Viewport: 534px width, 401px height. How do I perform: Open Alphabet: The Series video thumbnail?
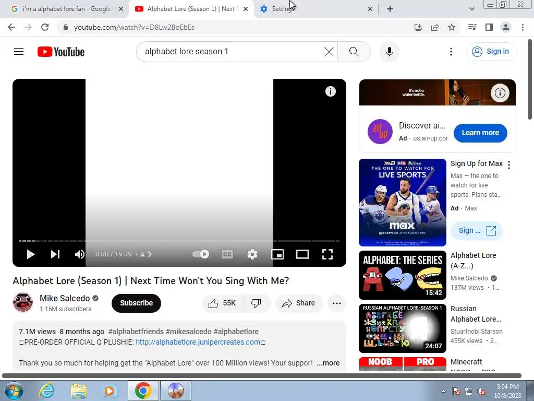(x=402, y=275)
